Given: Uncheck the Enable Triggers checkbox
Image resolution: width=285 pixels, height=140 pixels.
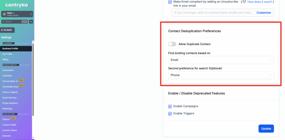Looking at the screenshot, I should pyautogui.click(x=170, y=114).
